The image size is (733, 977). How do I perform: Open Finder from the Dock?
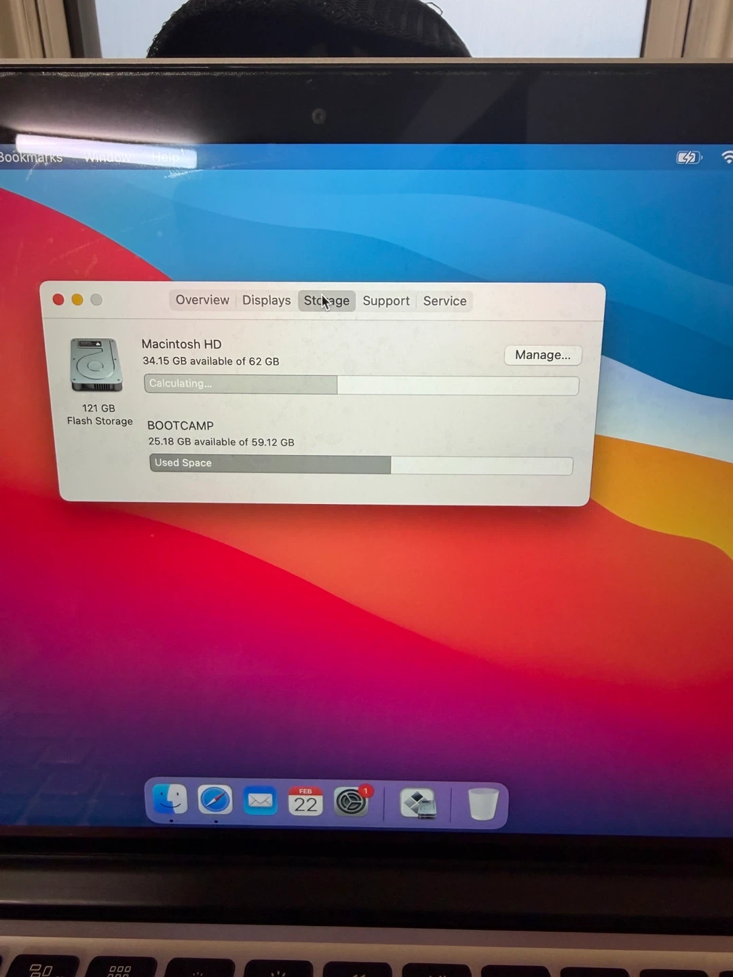(x=170, y=801)
